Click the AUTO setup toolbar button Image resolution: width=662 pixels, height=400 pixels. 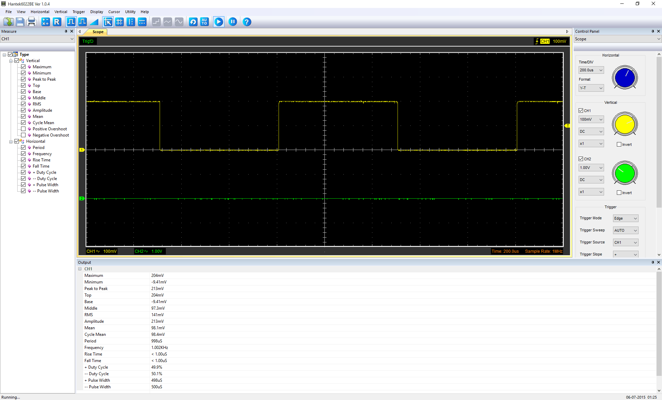(204, 22)
